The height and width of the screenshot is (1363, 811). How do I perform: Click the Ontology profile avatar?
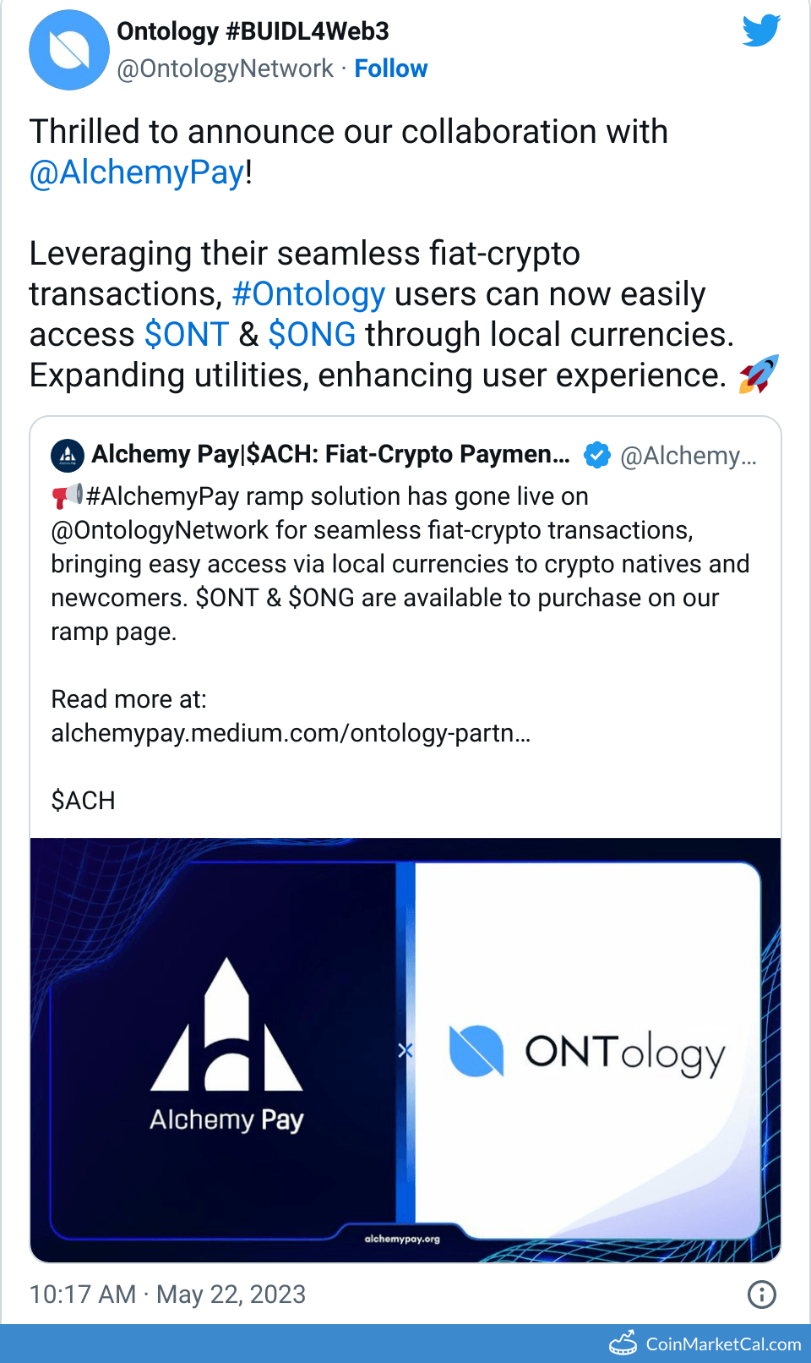tap(69, 50)
